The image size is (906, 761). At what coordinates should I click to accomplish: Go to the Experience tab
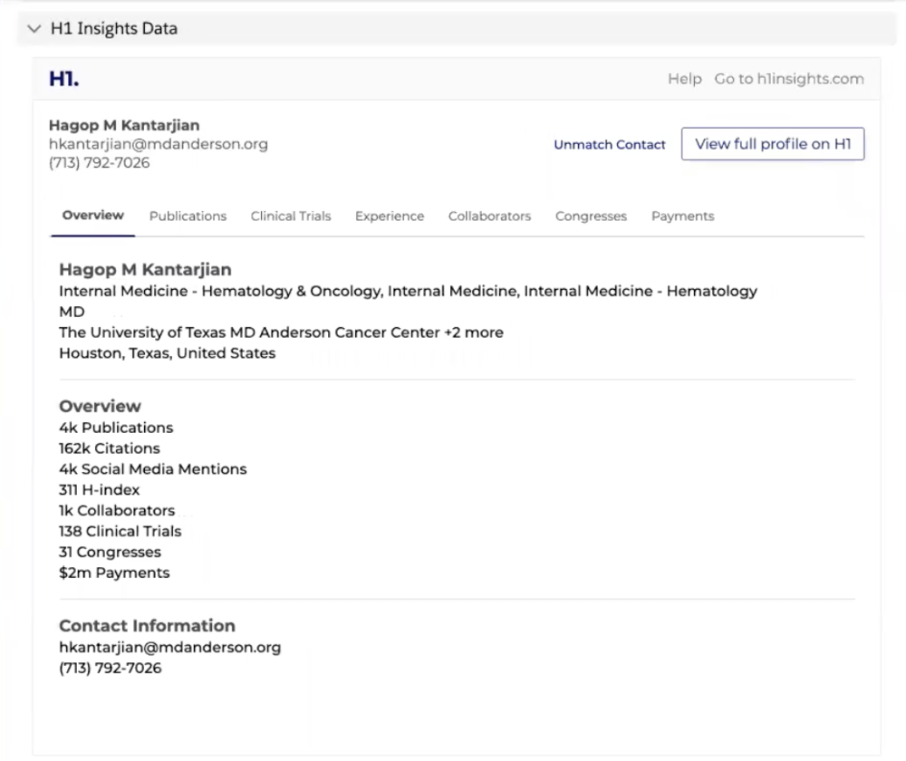click(x=390, y=217)
